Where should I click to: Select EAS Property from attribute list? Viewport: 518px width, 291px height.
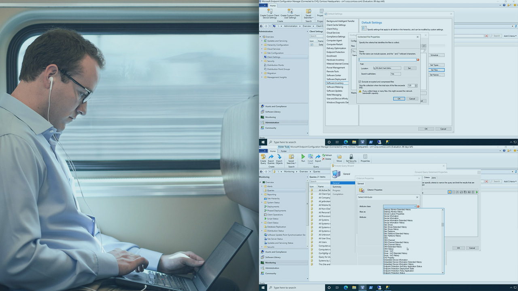389,257
